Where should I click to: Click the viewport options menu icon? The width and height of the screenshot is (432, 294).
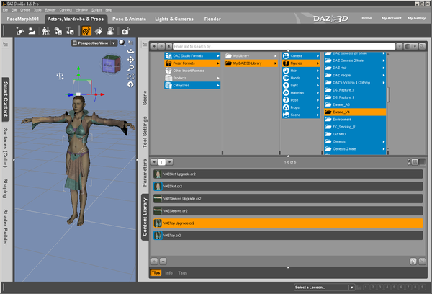pyautogui.click(x=131, y=43)
